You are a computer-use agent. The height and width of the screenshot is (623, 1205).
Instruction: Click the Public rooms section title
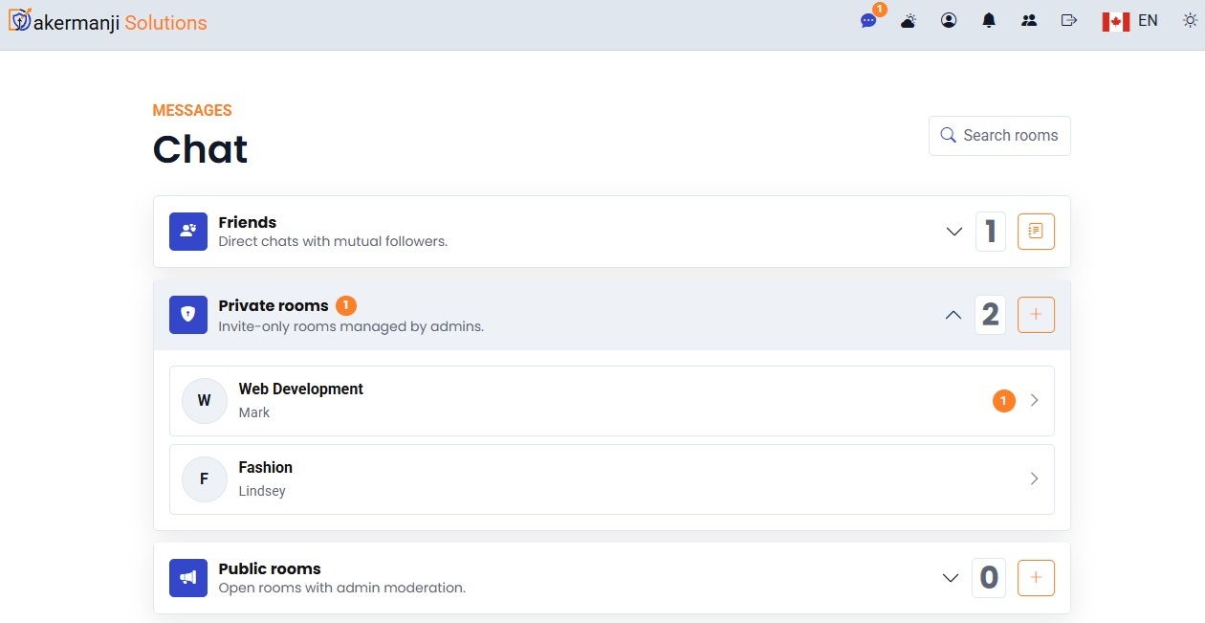[x=270, y=568]
